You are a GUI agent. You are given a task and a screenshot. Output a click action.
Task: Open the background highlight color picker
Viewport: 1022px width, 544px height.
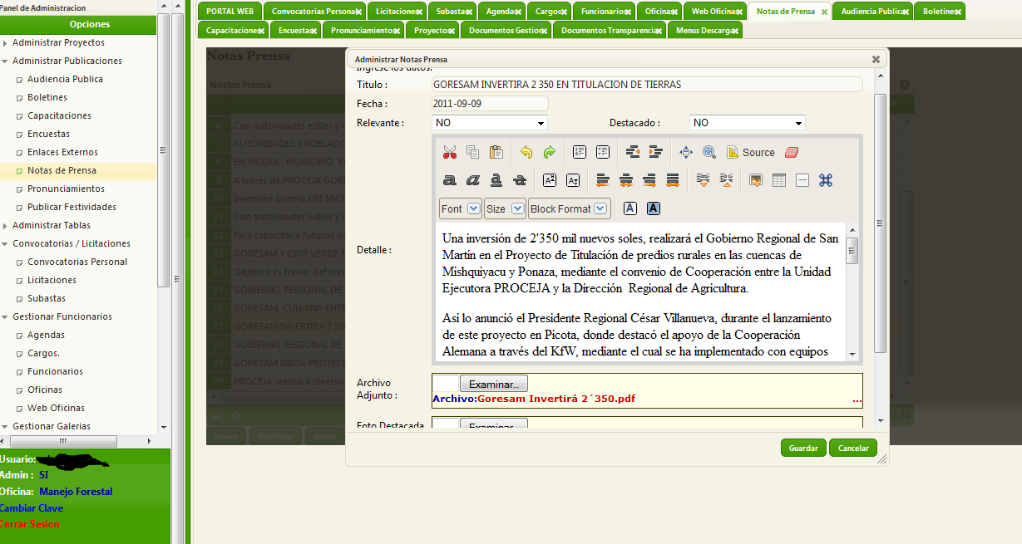[x=654, y=208]
